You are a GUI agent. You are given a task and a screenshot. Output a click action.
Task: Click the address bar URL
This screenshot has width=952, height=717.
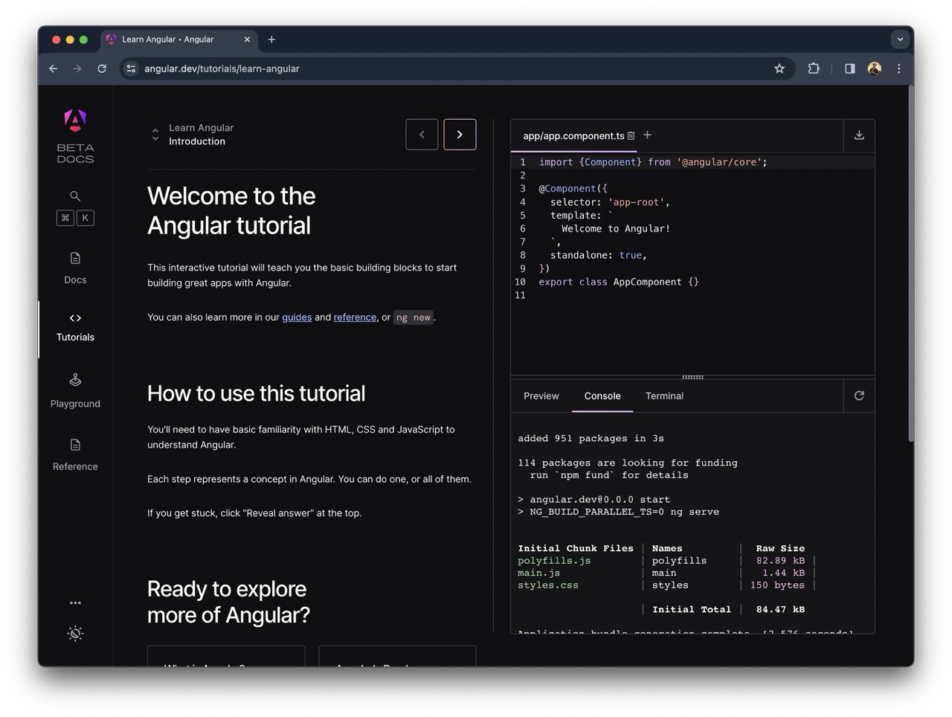tap(222, 68)
